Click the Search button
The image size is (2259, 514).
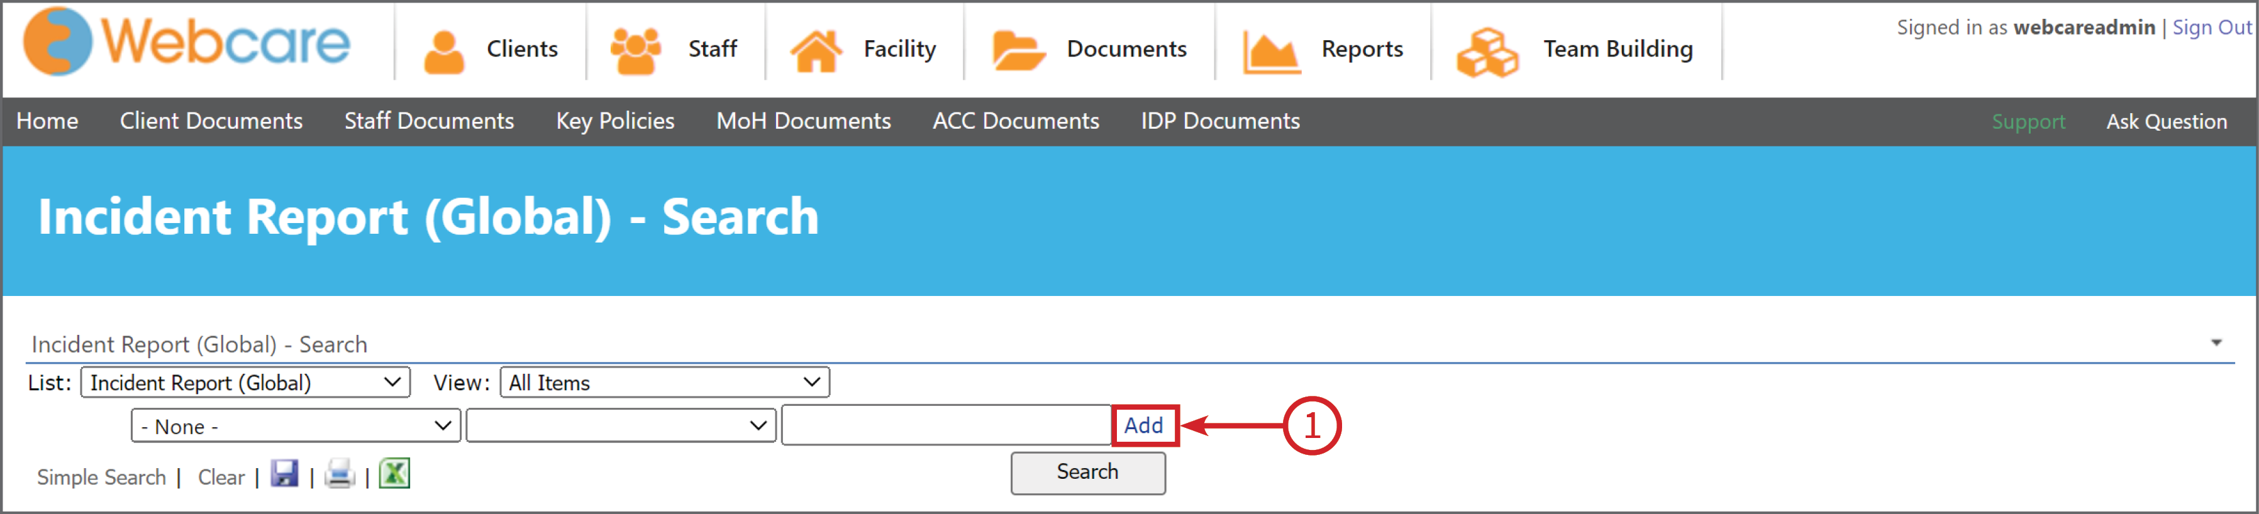click(x=1087, y=473)
